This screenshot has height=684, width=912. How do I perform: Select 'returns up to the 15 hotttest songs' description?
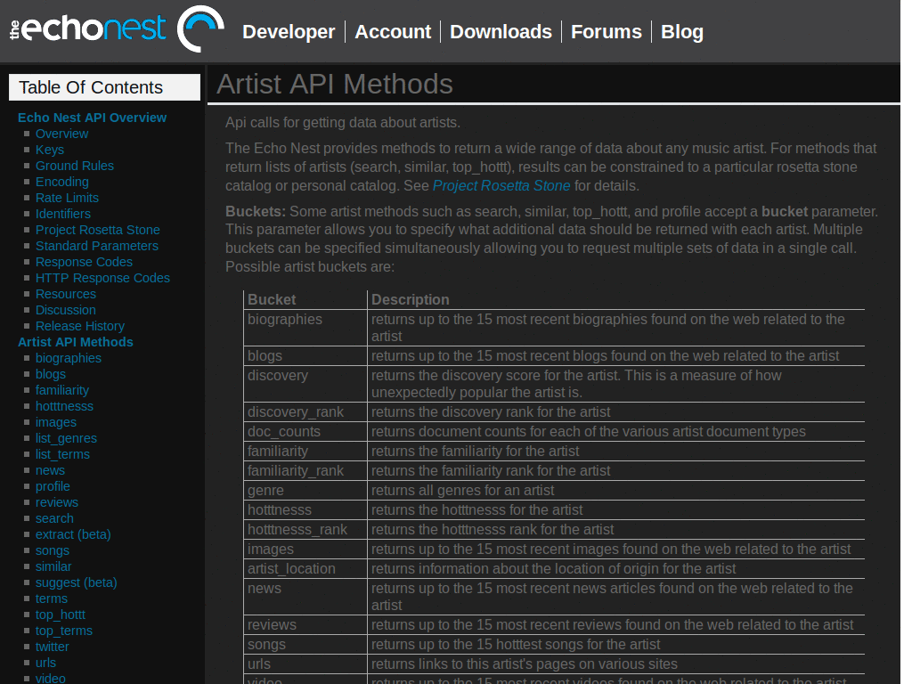[516, 645]
